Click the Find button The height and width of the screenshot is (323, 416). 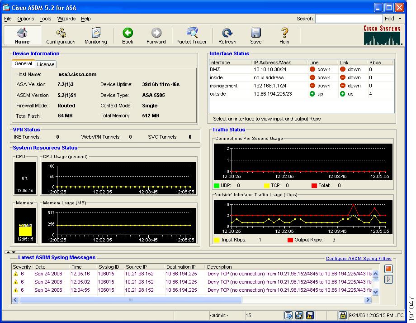tap(389, 19)
